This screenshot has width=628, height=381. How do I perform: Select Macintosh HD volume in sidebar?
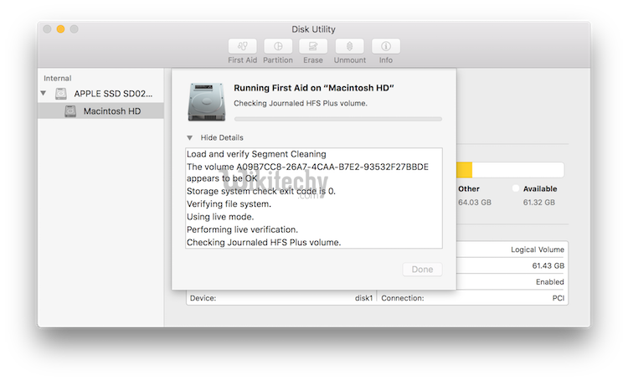[x=111, y=111]
